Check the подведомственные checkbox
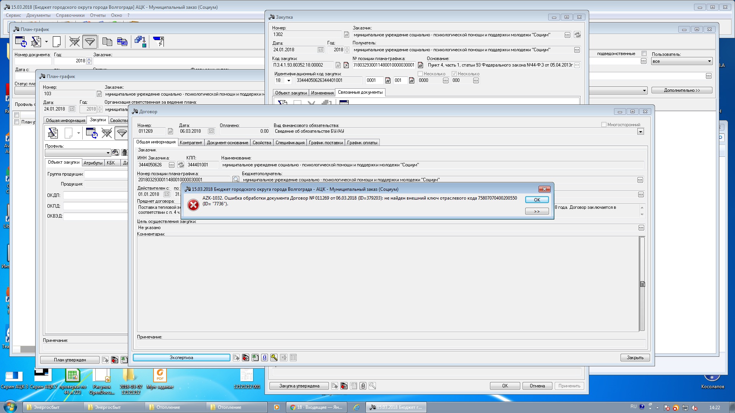This screenshot has width=735, height=413. tap(644, 54)
